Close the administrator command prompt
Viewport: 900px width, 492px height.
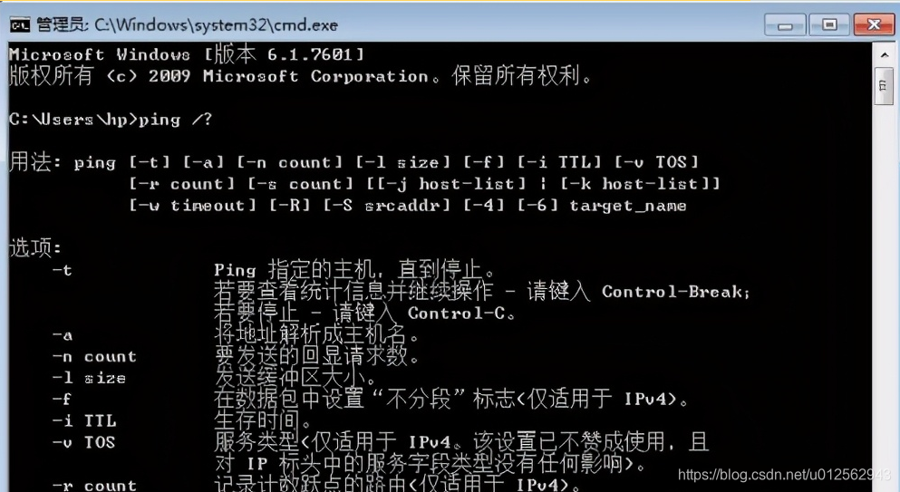point(874,25)
